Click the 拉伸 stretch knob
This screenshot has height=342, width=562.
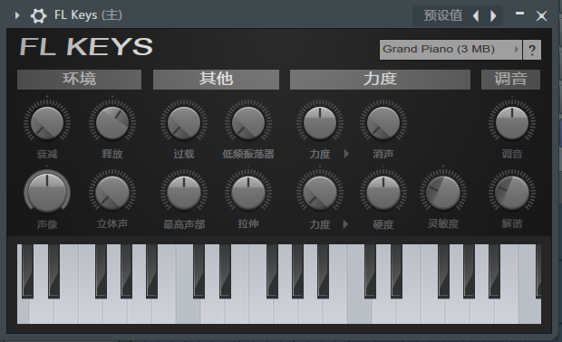click(248, 193)
